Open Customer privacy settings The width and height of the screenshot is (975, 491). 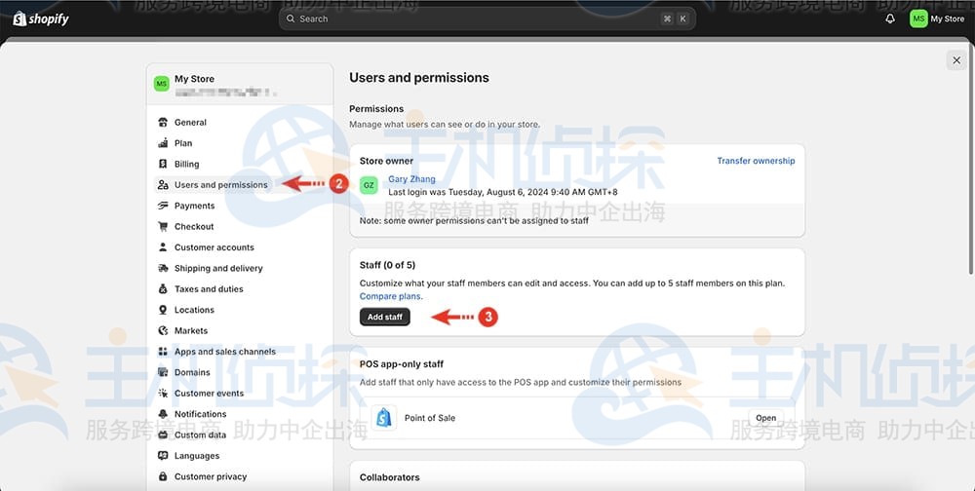tap(213, 476)
